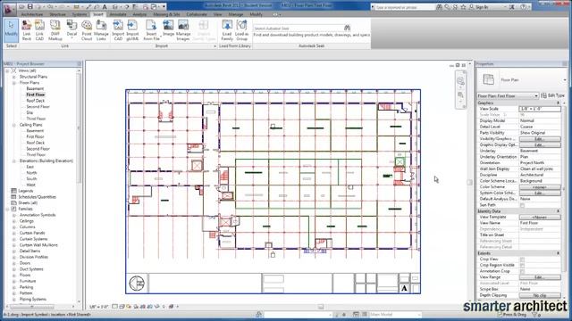
Task: Click the Text icon in quick access toolbar
Action: [105, 6]
